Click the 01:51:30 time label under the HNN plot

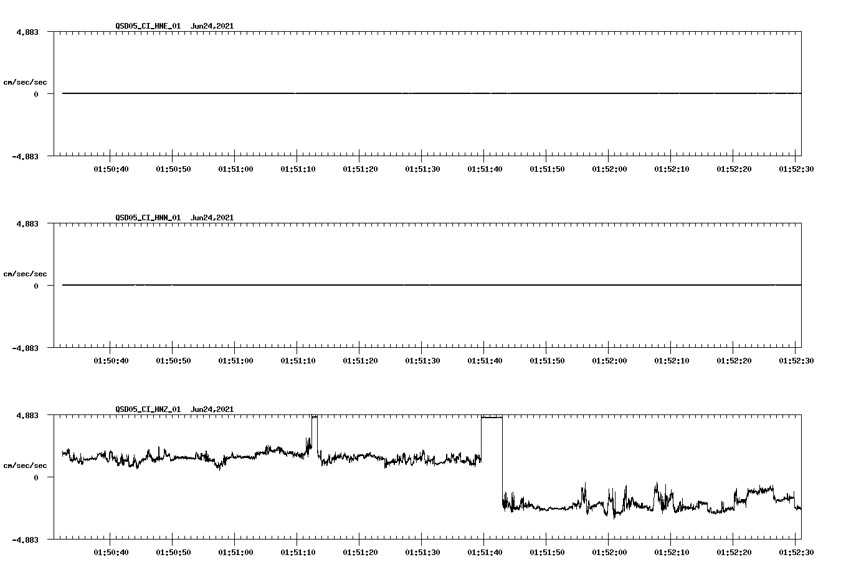422,360
